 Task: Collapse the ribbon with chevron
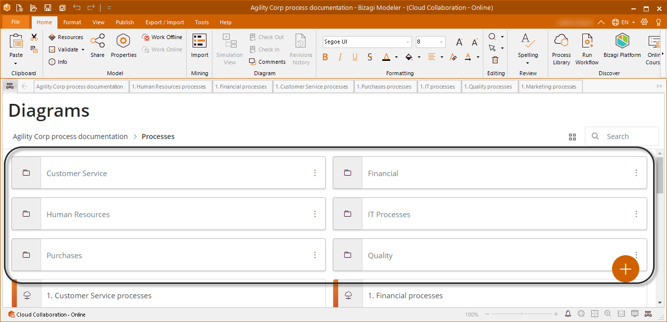[x=601, y=22]
